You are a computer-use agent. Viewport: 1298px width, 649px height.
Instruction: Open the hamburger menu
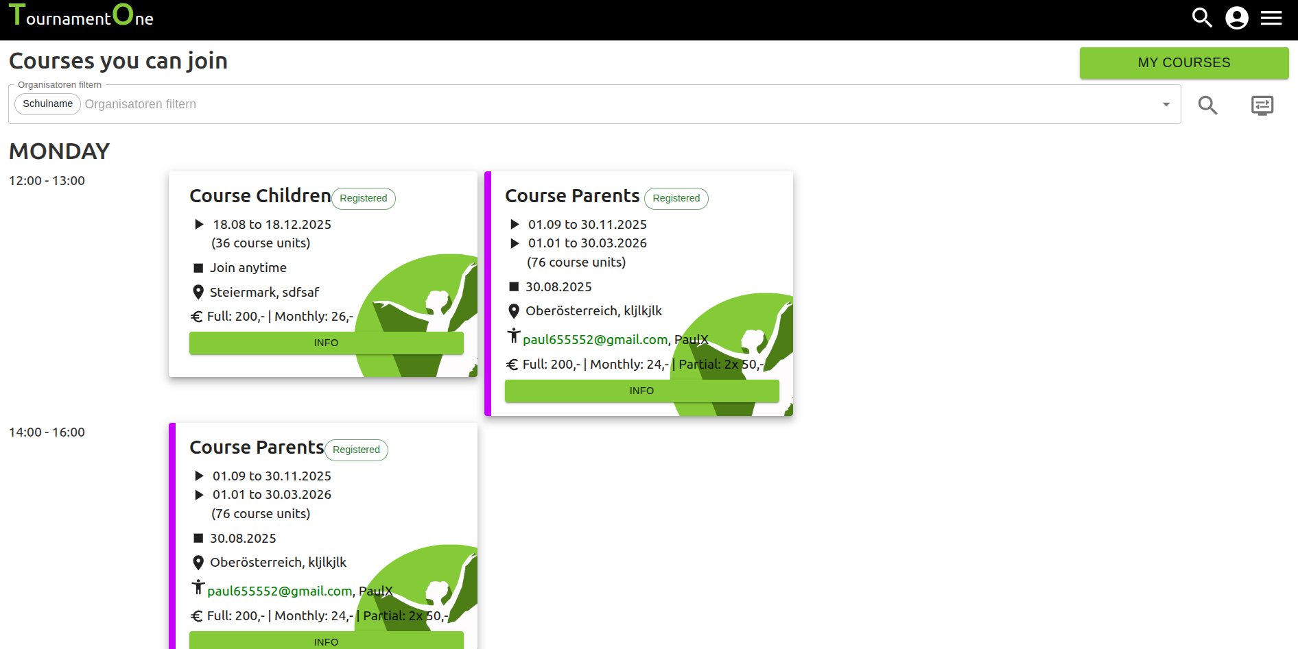pos(1271,18)
